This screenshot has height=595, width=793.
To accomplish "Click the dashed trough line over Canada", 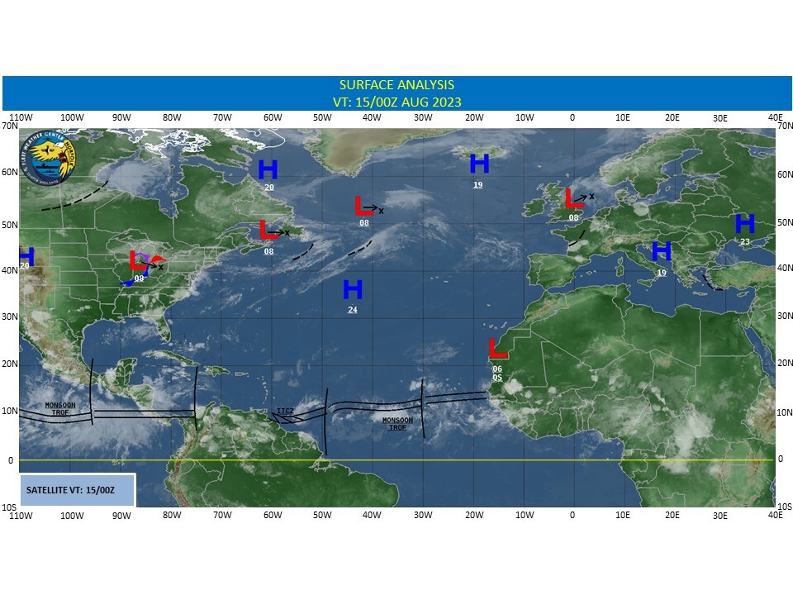I will (74, 198).
